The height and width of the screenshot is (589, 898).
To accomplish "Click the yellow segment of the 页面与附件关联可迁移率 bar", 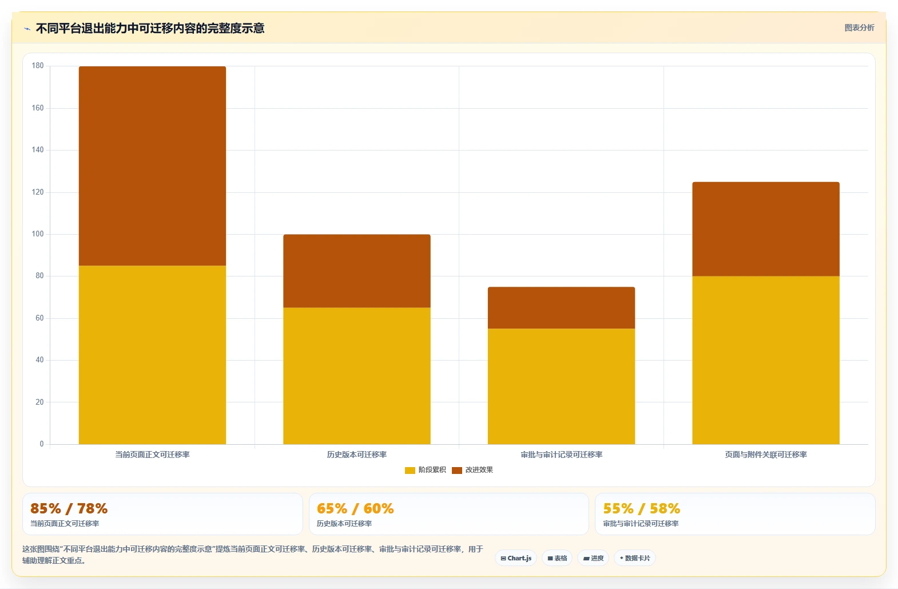I will (x=766, y=360).
